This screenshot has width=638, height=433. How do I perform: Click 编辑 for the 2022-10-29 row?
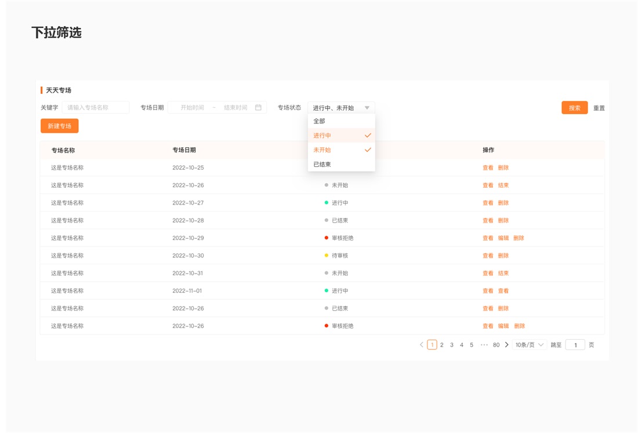[503, 238]
